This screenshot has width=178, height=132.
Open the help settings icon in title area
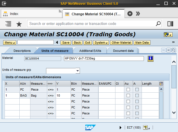click(x=168, y=35)
